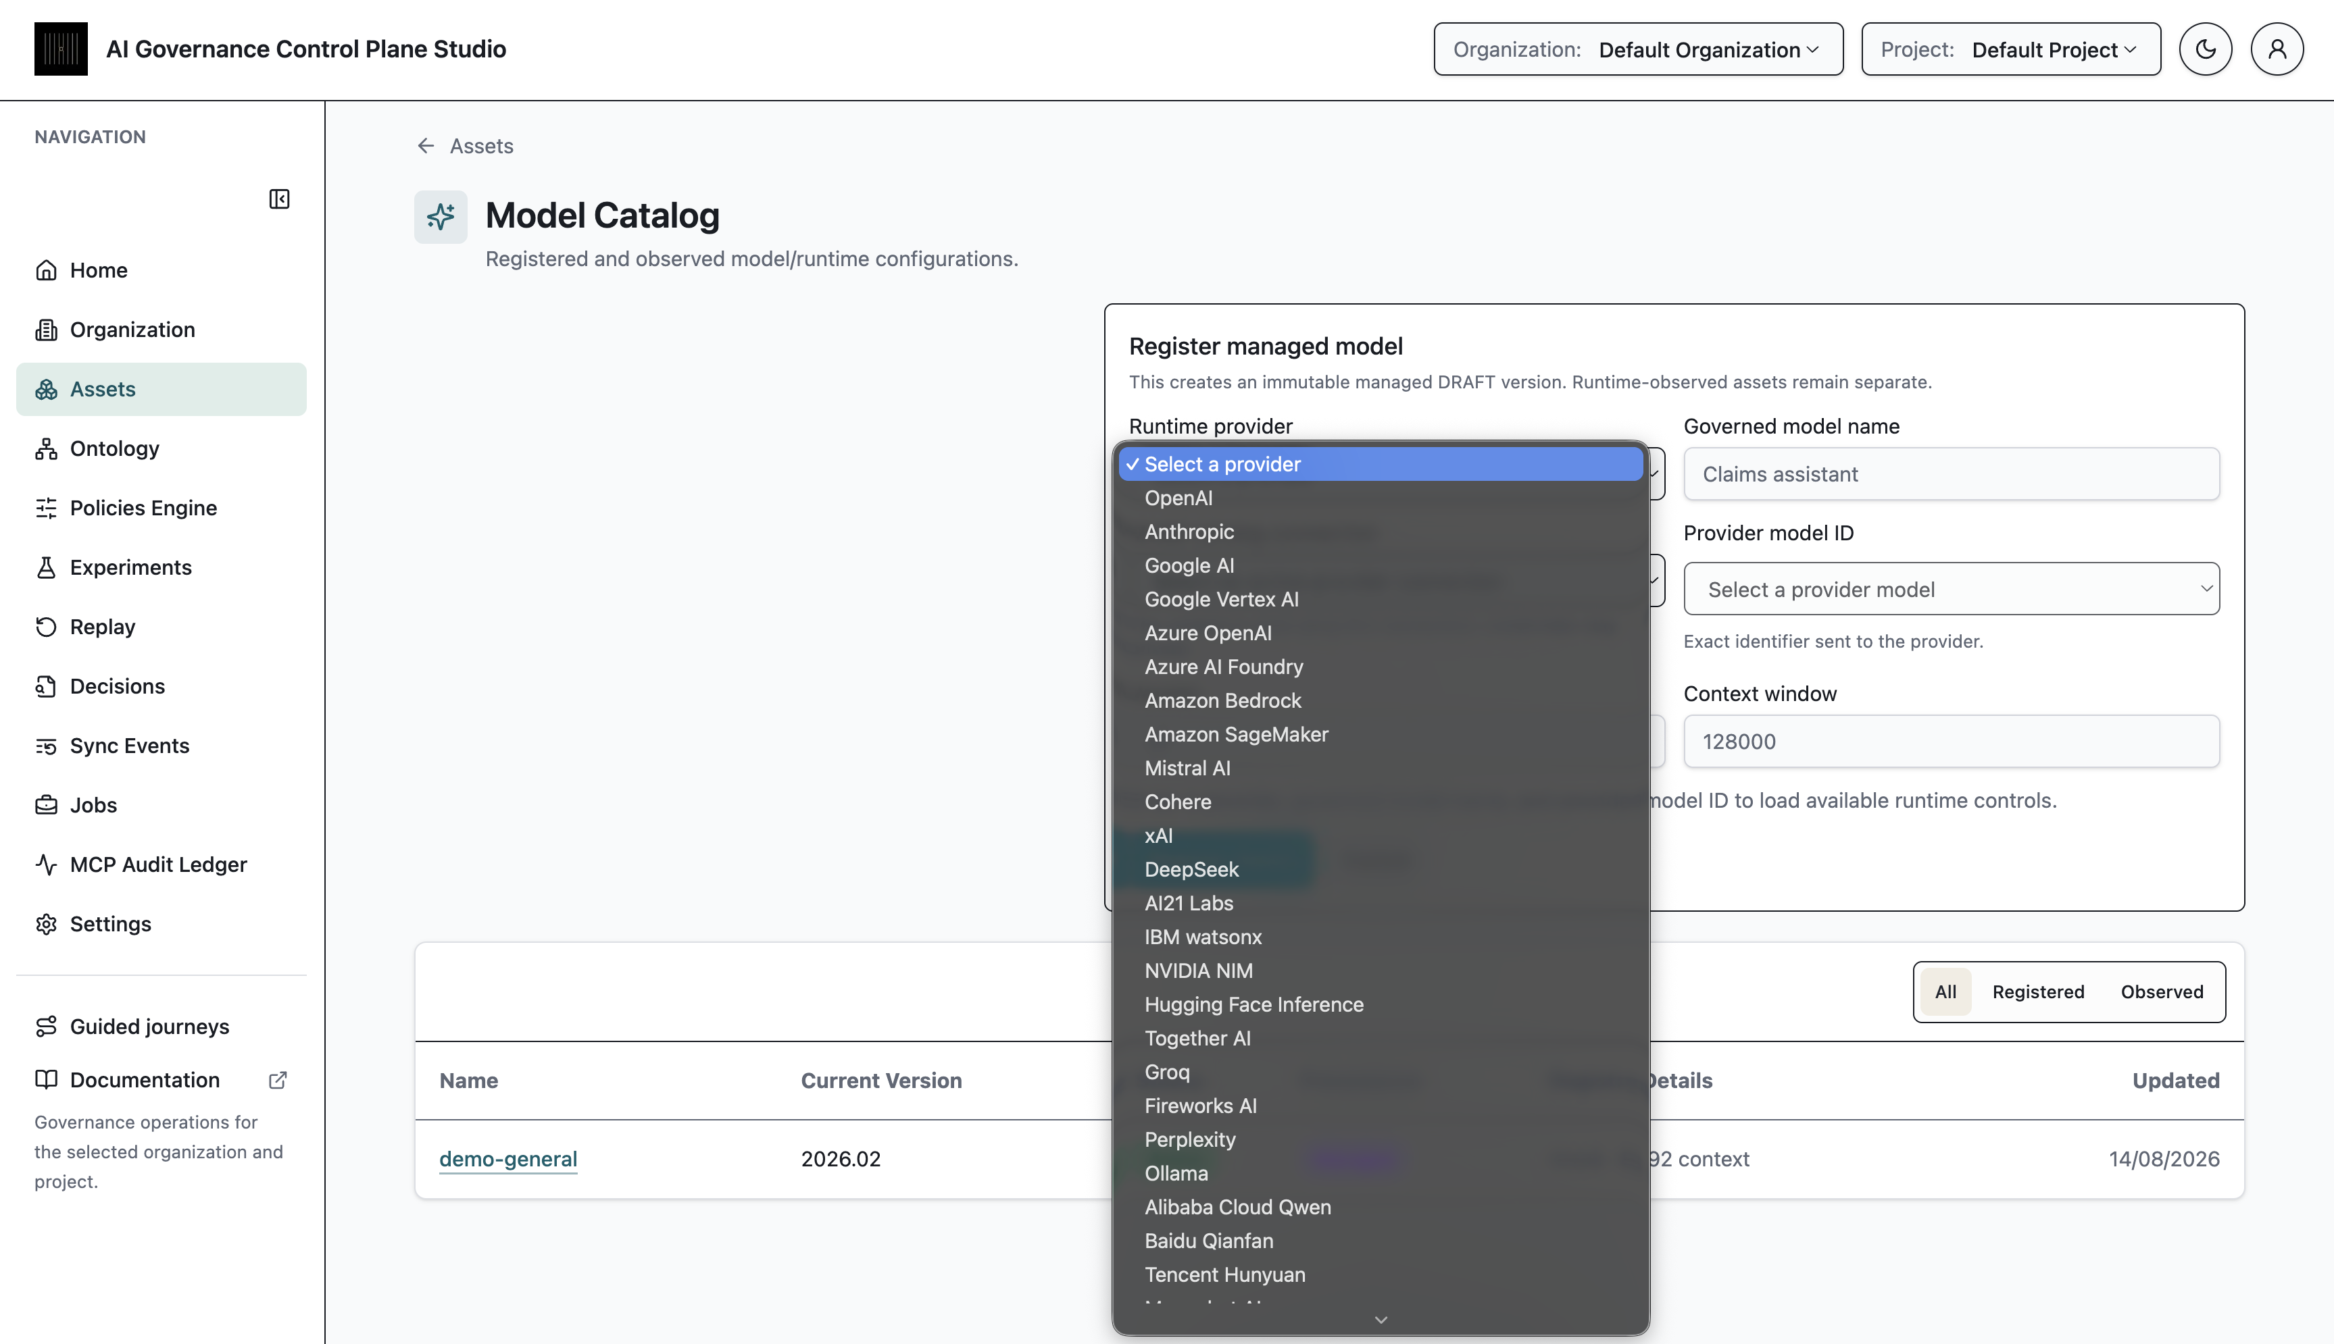Keep the checked 'Select a provider' option
Viewport: 2334px width, 1344px height.
tap(1381, 464)
